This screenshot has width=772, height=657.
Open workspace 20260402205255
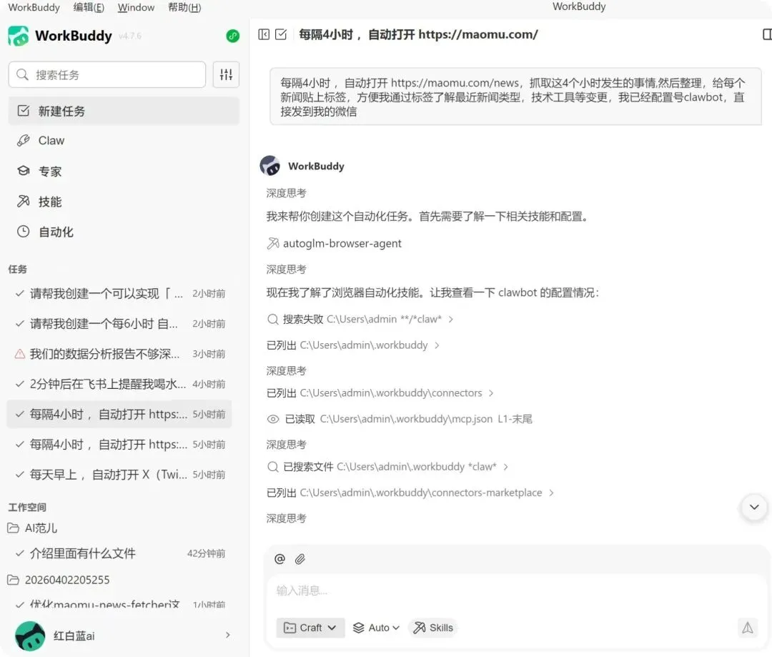(67, 580)
